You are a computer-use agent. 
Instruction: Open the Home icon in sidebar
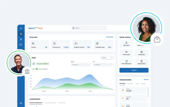coord(21,34)
